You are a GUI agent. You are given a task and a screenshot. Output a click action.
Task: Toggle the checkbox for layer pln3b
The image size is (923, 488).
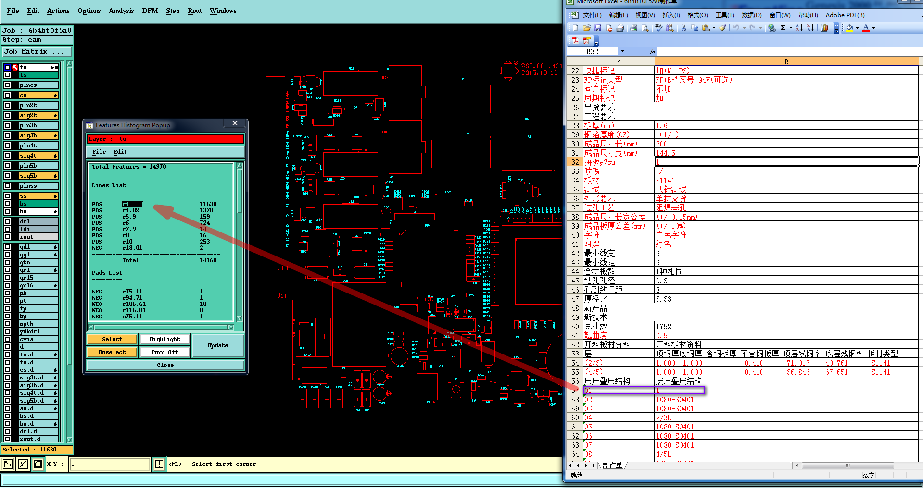[7, 125]
